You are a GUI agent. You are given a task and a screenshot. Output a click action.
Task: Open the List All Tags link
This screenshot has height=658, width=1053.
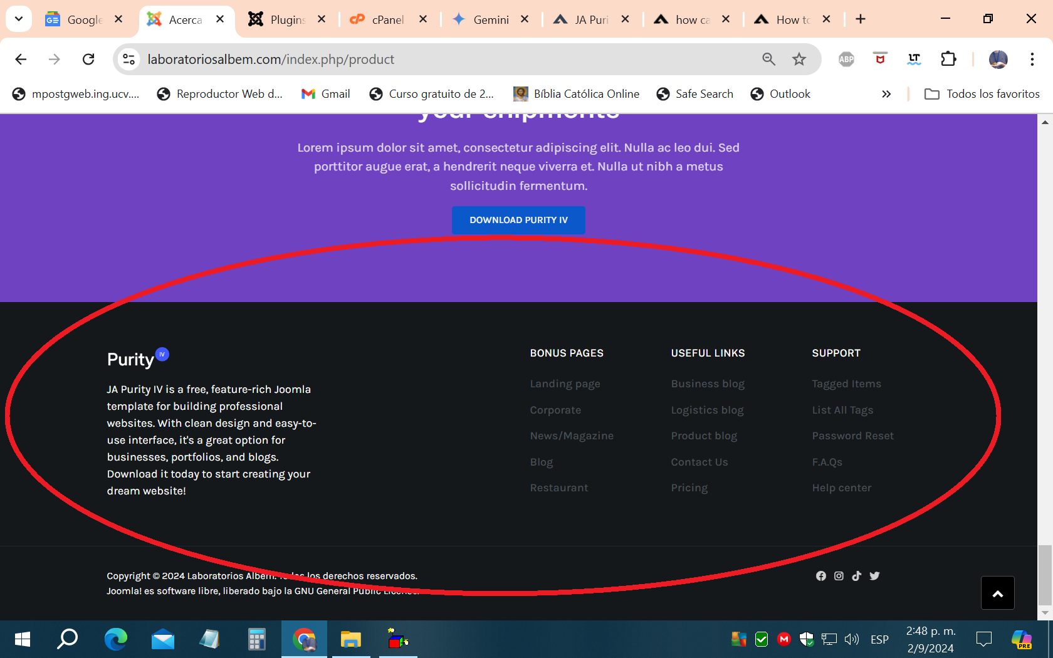(x=842, y=410)
